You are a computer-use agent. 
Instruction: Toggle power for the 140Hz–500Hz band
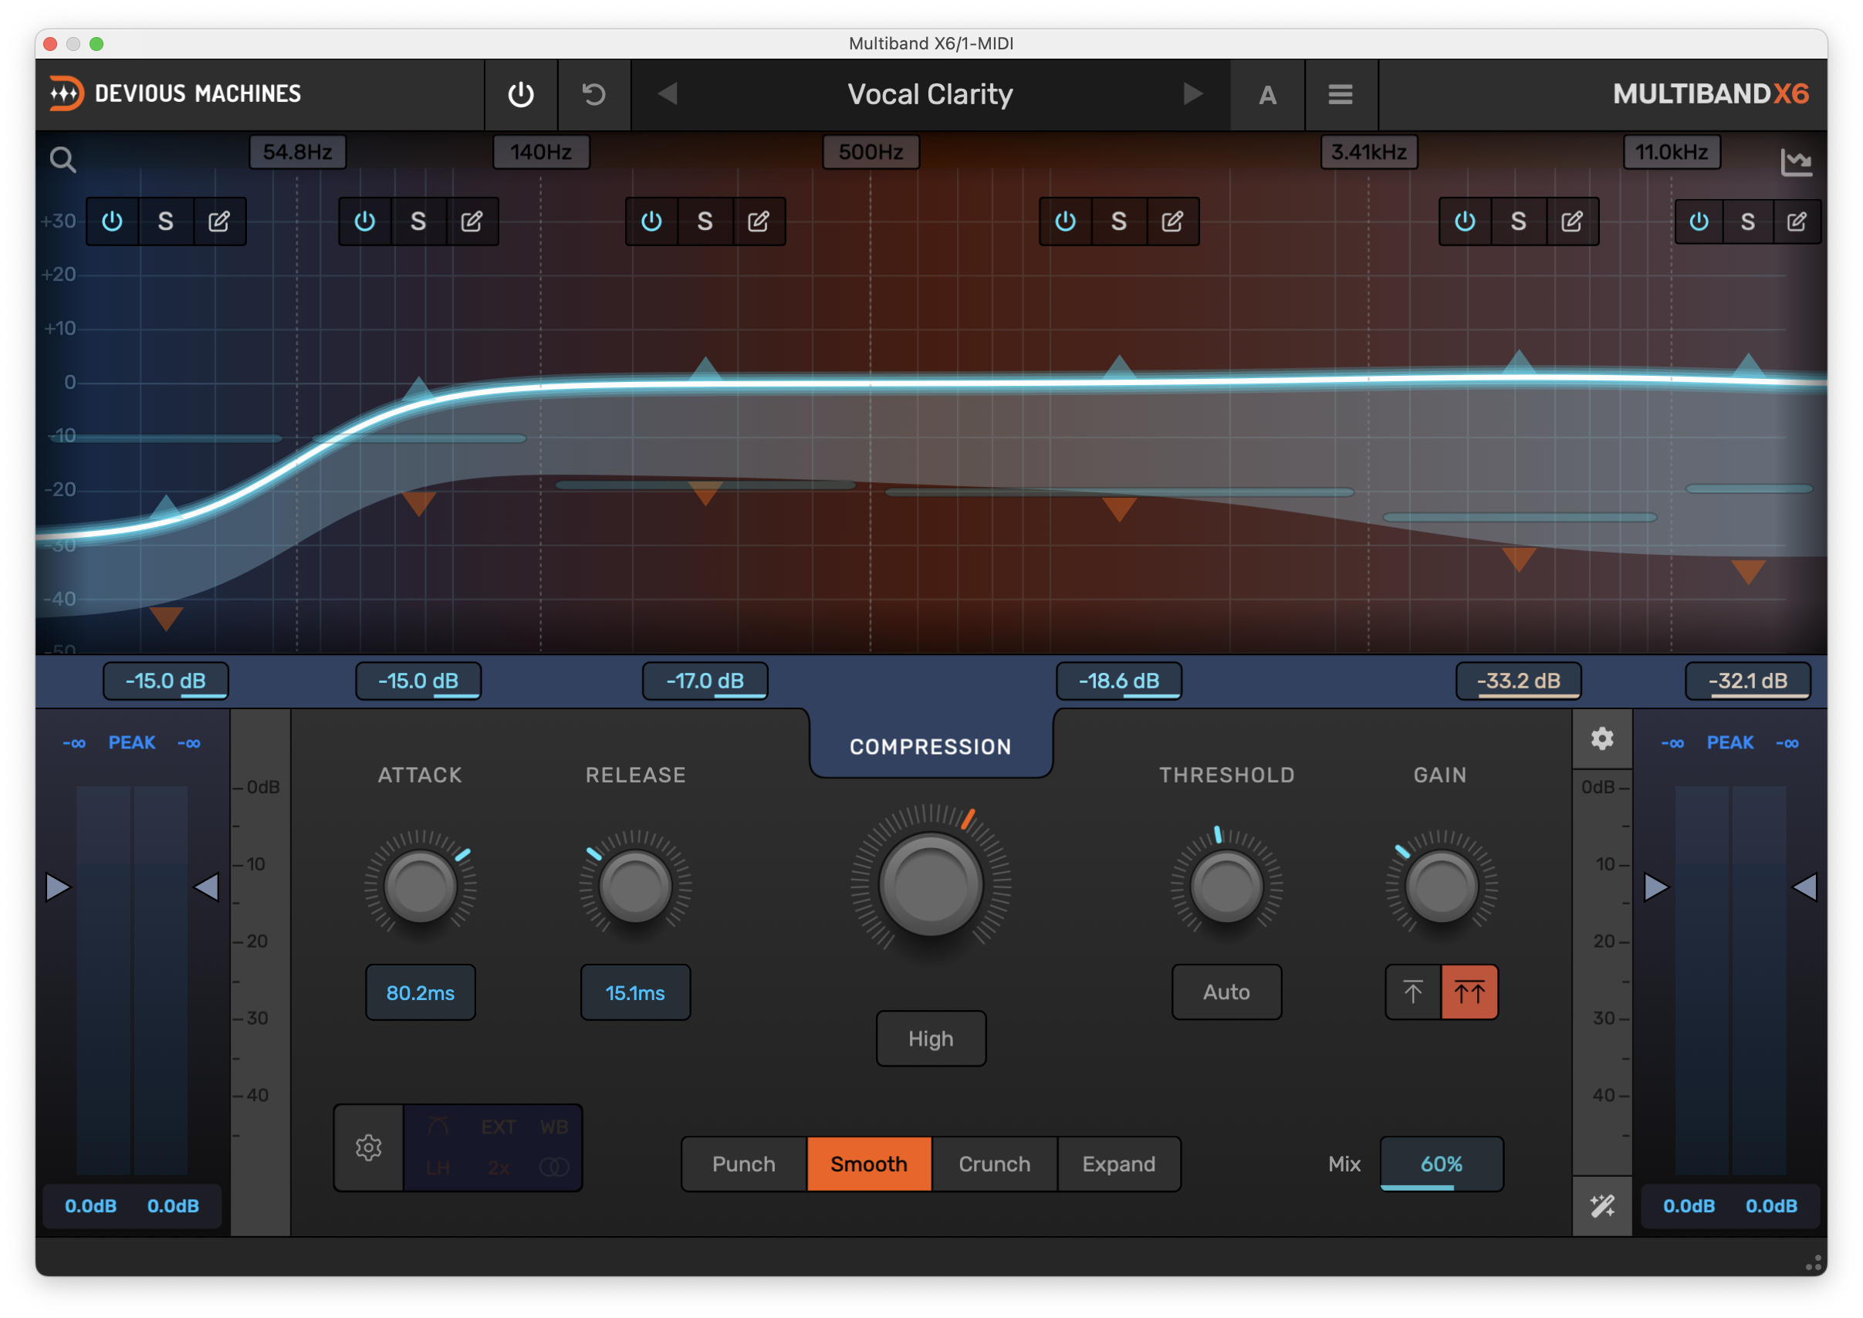coord(651,221)
